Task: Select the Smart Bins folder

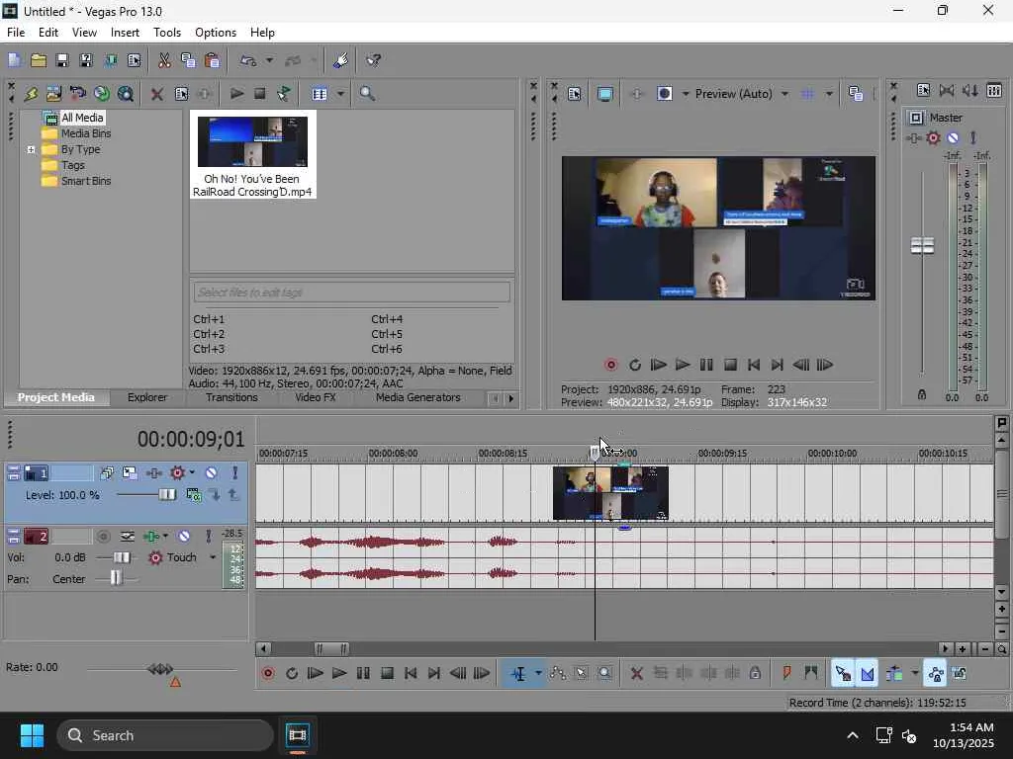Action: coord(86,181)
